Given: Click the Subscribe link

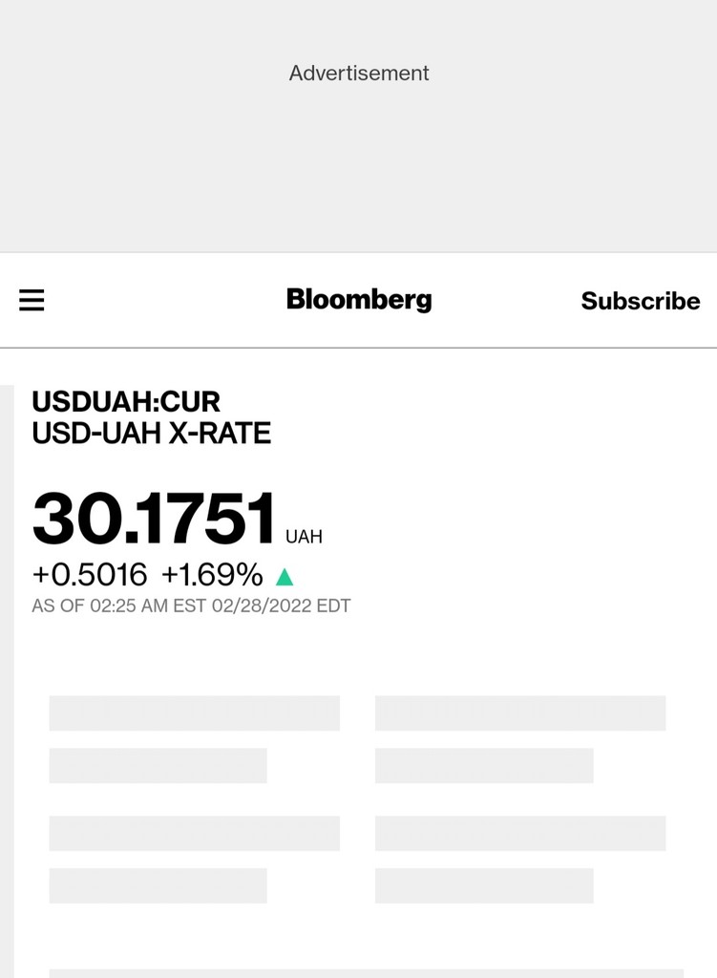Looking at the screenshot, I should coord(640,301).
